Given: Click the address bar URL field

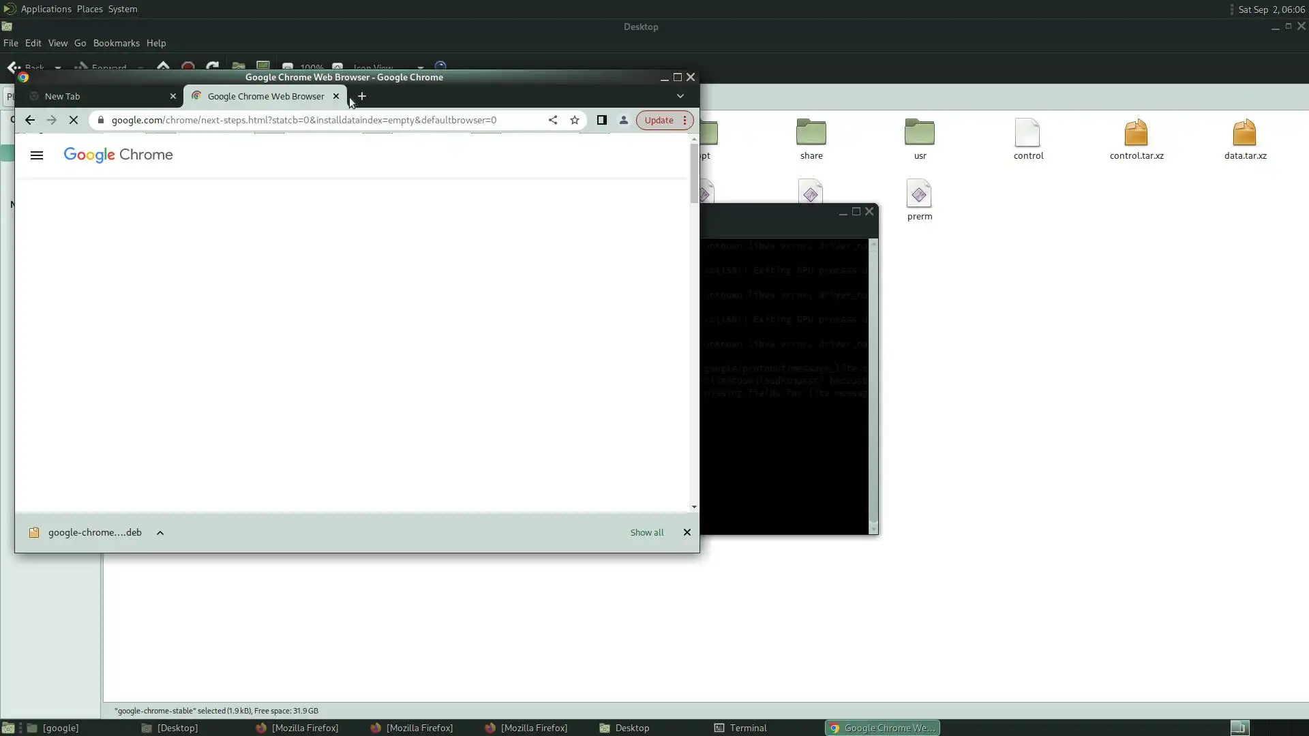Looking at the screenshot, I should (x=304, y=120).
